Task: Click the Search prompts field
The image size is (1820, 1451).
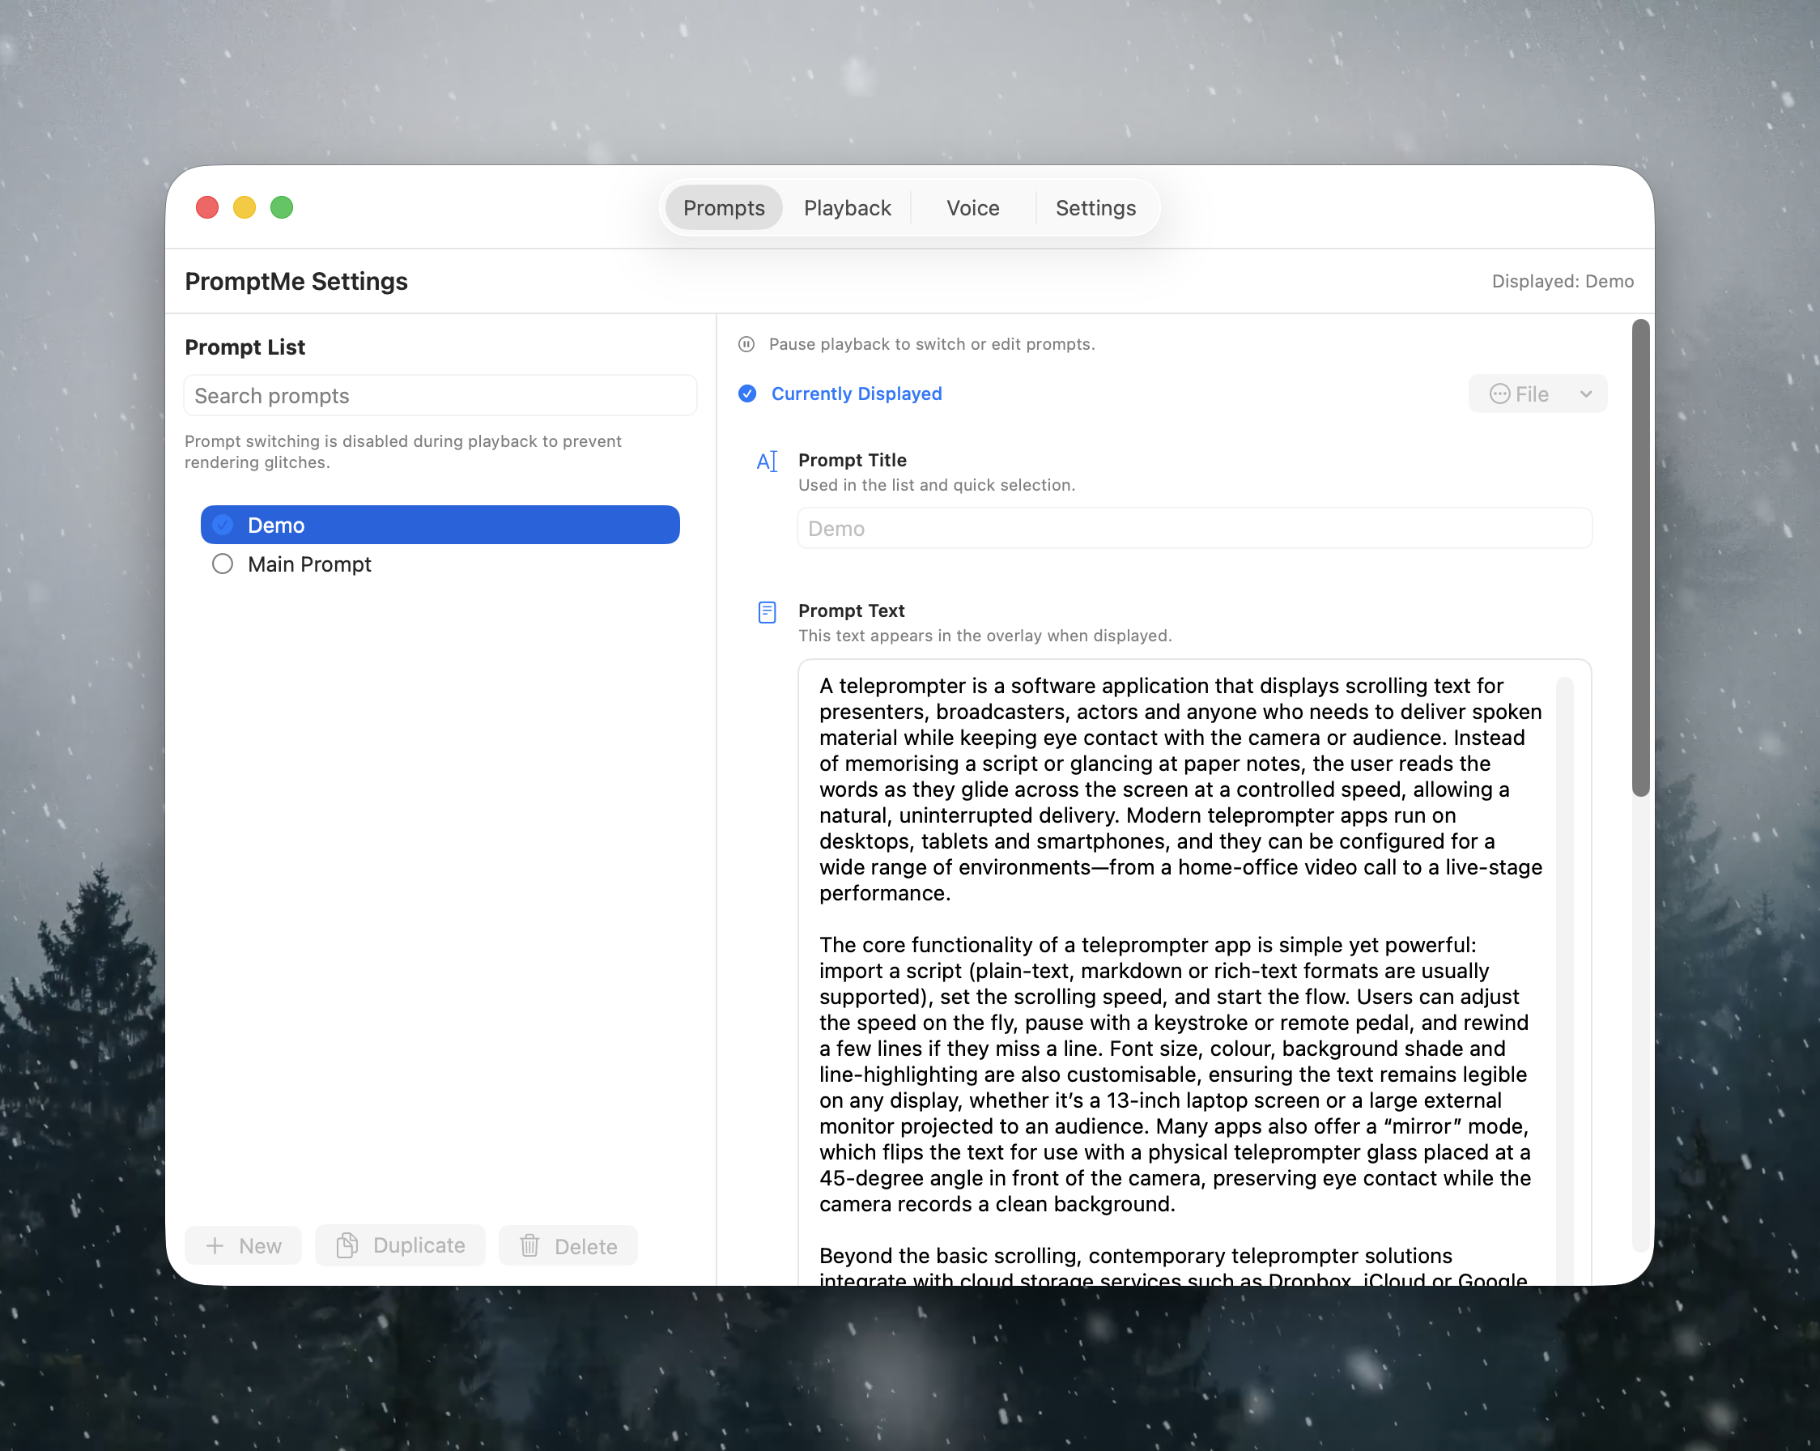Action: click(440, 395)
